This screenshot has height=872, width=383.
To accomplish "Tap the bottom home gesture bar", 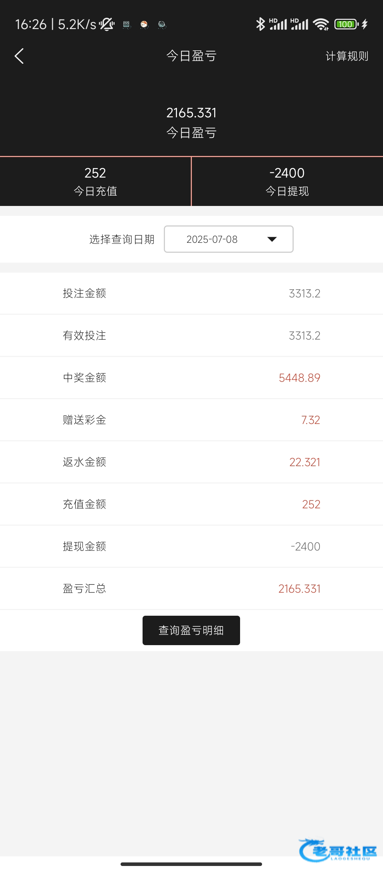I will click(x=191, y=864).
